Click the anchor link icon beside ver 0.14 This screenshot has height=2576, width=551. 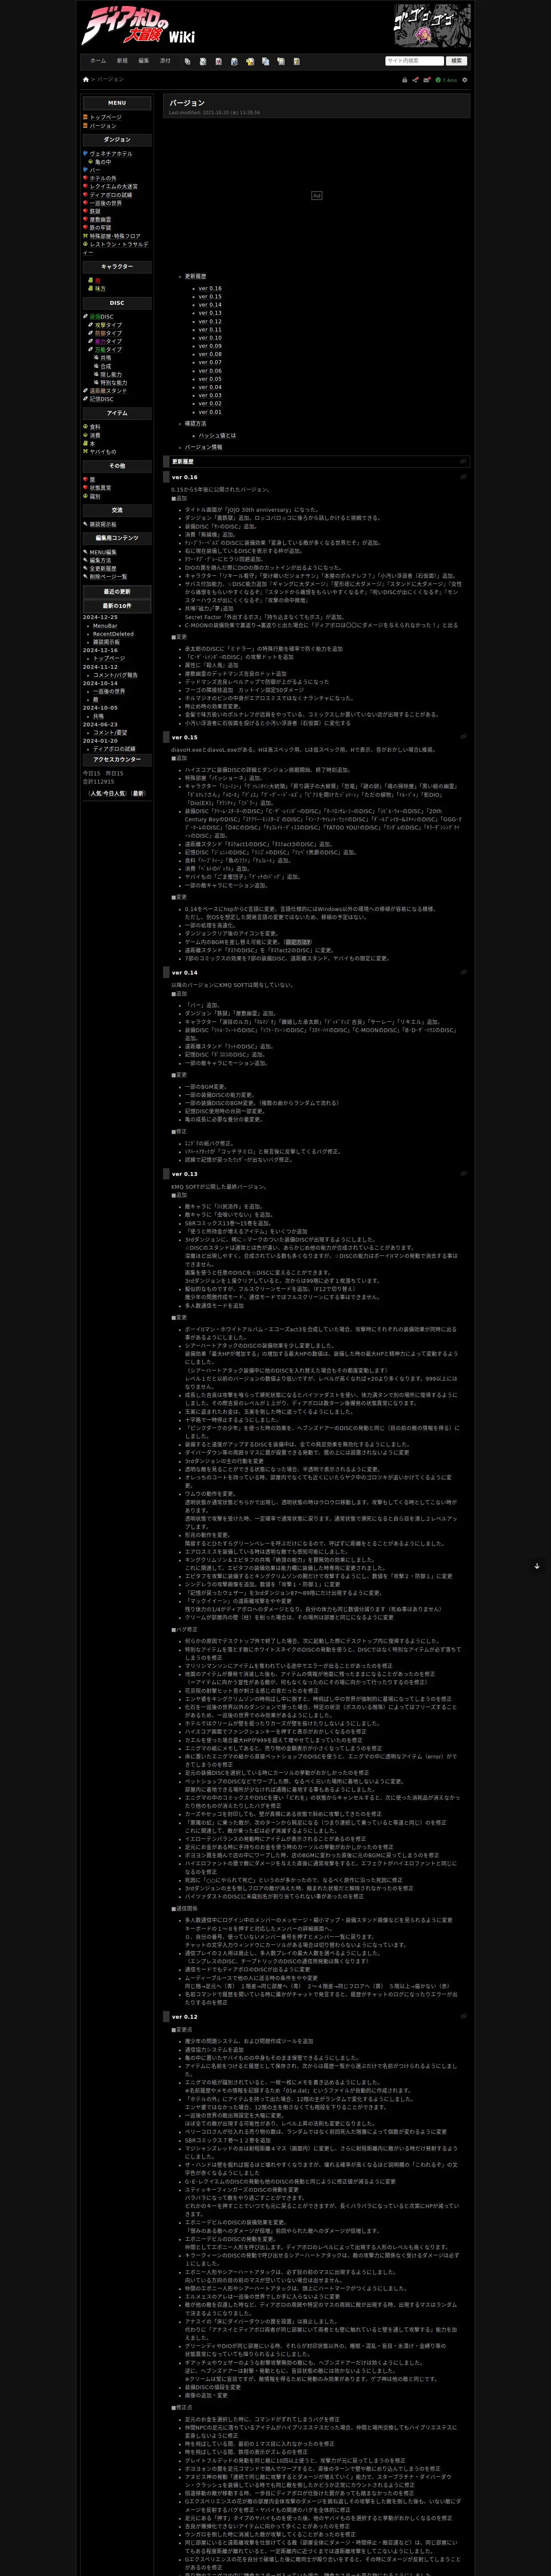(463, 972)
